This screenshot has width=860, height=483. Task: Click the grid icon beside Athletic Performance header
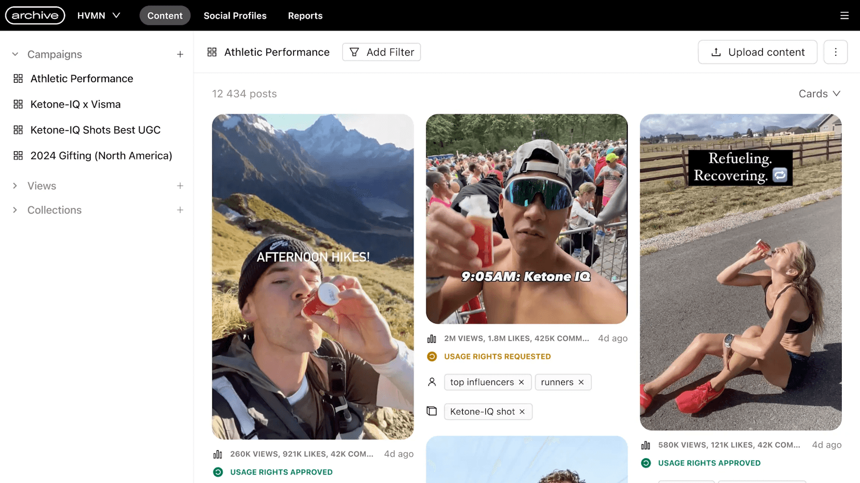coord(212,52)
